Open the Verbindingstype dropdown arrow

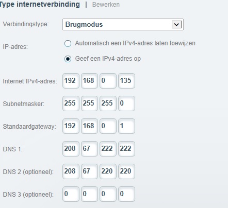(x=176, y=25)
